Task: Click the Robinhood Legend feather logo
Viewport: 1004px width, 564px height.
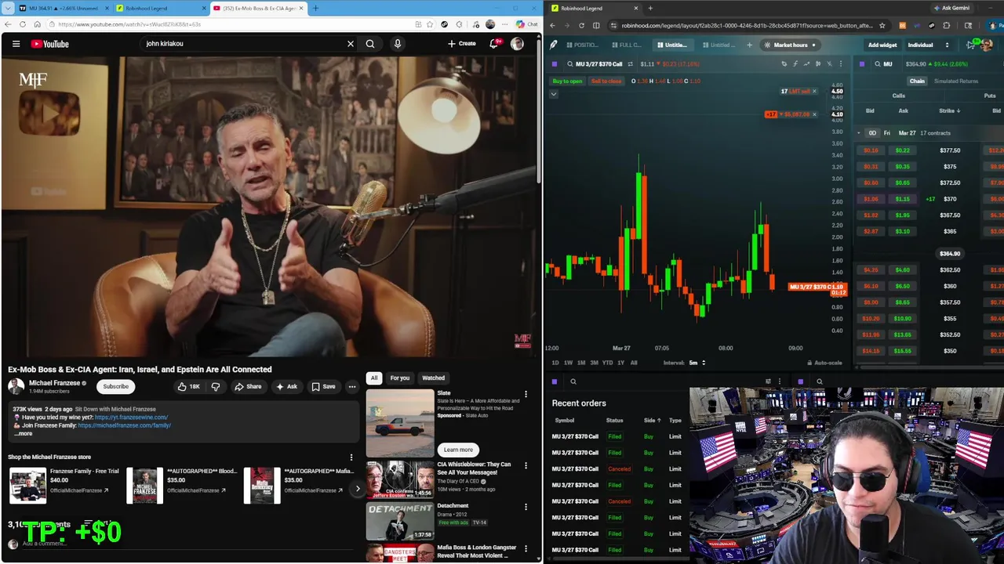Action: coord(554,45)
